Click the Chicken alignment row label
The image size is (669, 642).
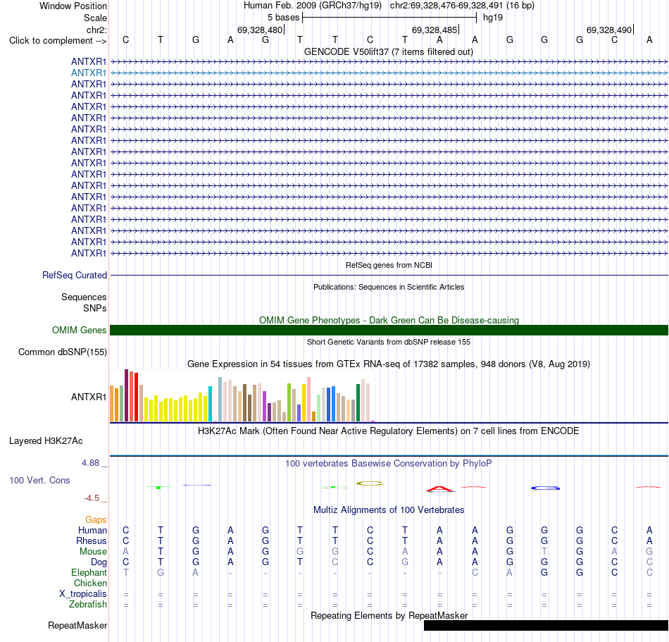click(90, 584)
